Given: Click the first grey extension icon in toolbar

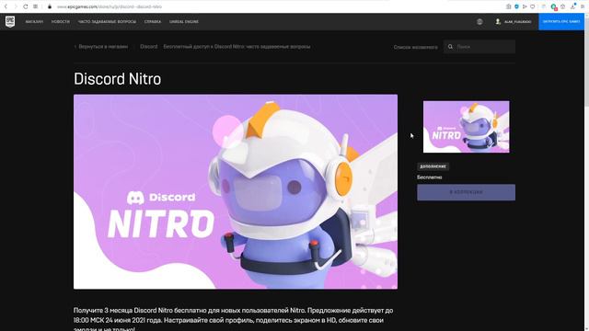Looking at the screenshot, I should tap(508, 6).
